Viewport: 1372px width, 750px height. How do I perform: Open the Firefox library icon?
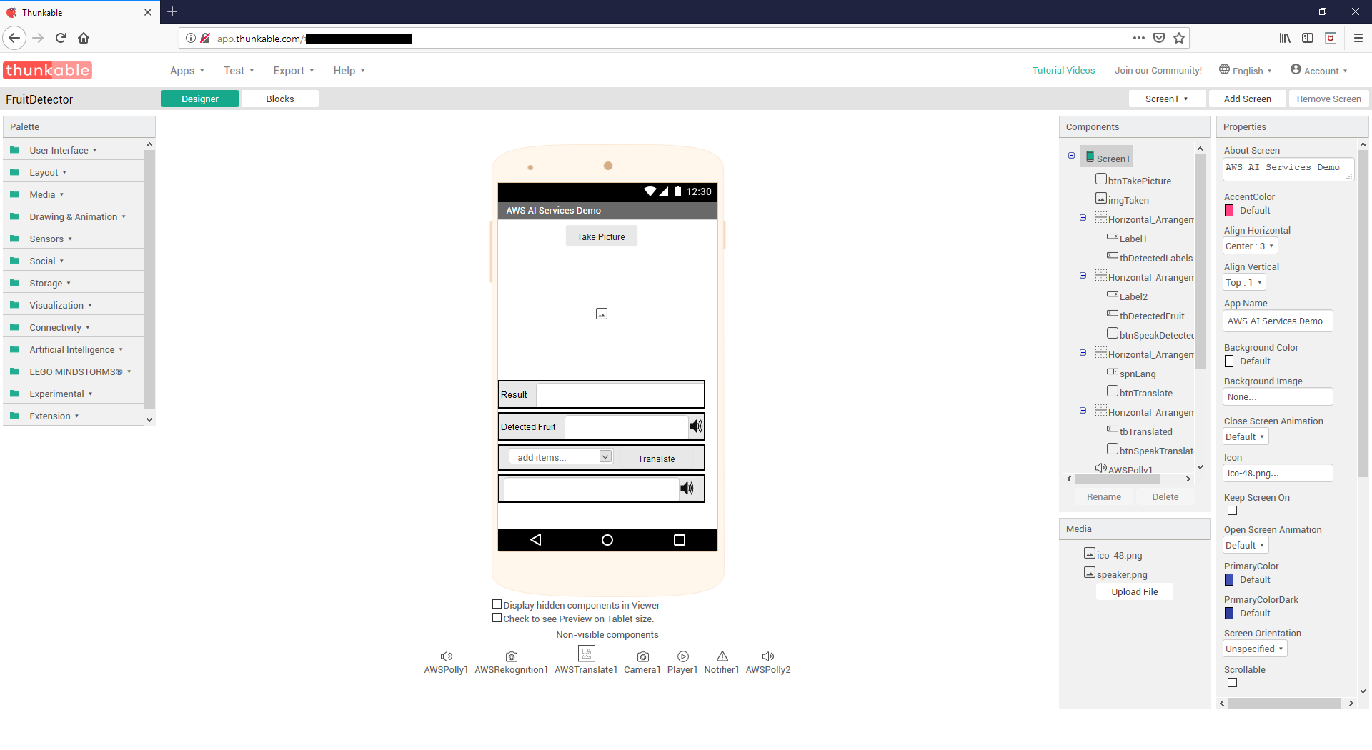[1285, 38]
